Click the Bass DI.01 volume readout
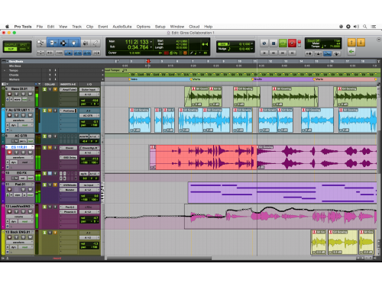Image resolution: width=382 pixels, height=286 pixels. tap(89, 101)
